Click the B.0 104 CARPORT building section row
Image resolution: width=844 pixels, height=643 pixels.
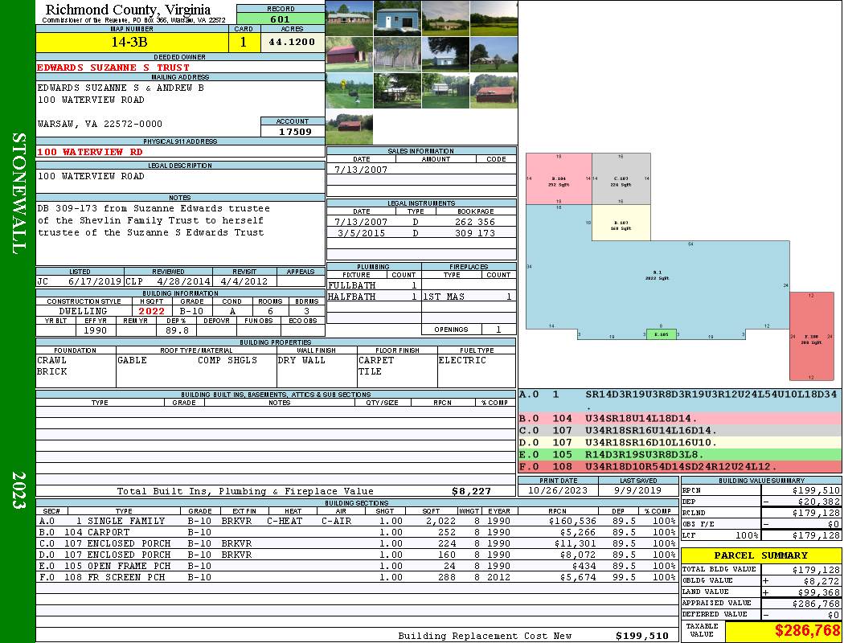click(357, 532)
